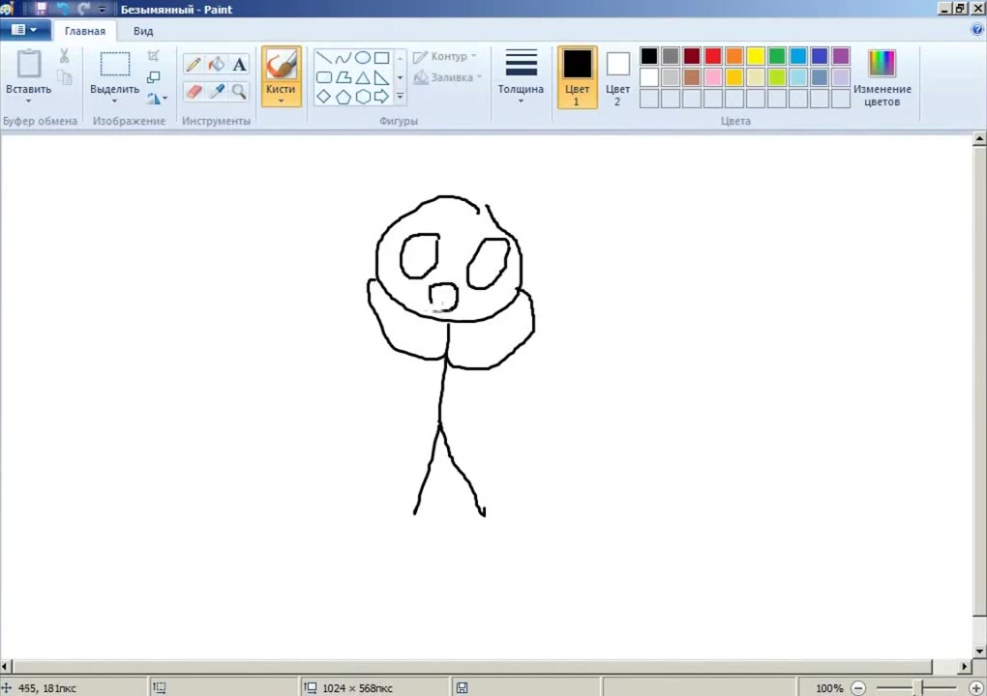Open the Paint file menu button
The image size is (987, 696).
coord(24,30)
